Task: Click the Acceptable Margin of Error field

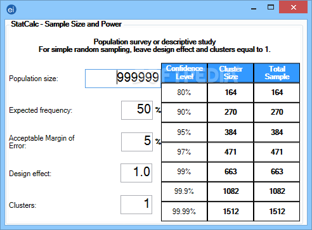Action: [137, 142]
